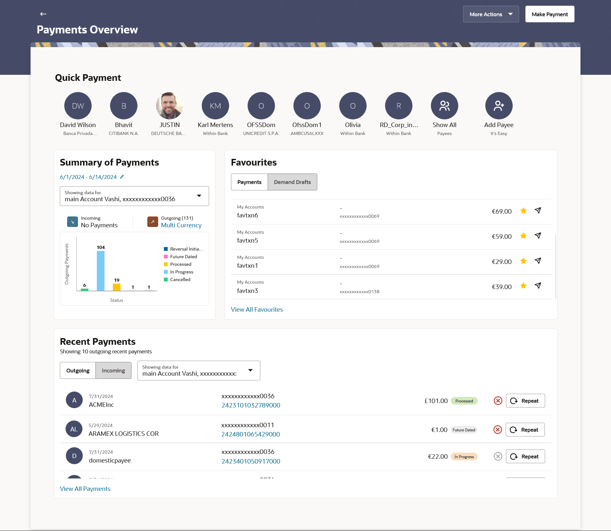This screenshot has width=611, height=531.
Task: Click send icon for favtxn3
Action: pyautogui.click(x=538, y=286)
